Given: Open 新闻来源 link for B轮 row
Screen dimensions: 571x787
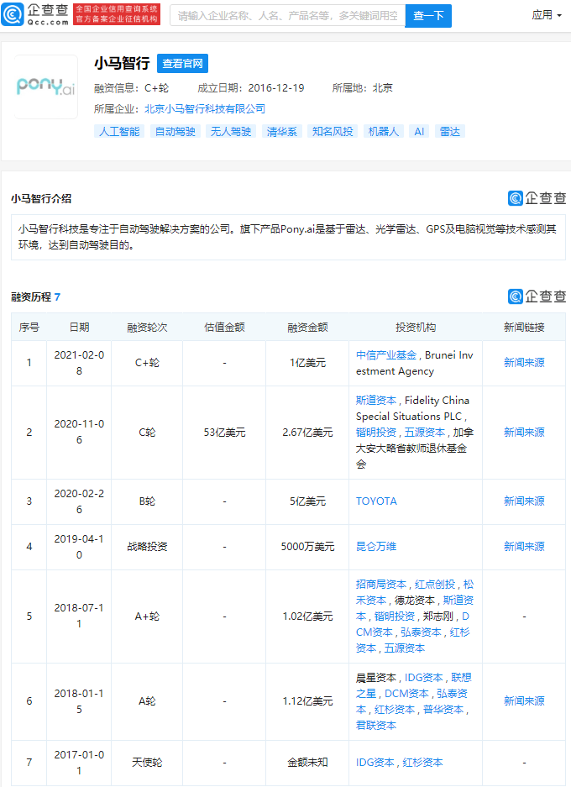Looking at the screenshot, I should coord(524,501).
